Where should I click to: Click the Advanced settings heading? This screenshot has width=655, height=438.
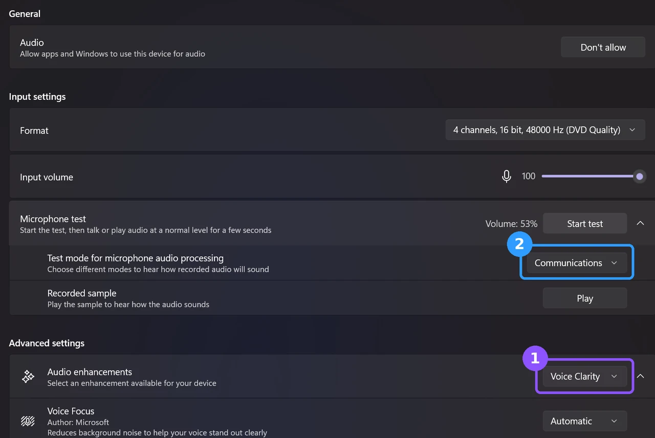(x=47, y=343)
